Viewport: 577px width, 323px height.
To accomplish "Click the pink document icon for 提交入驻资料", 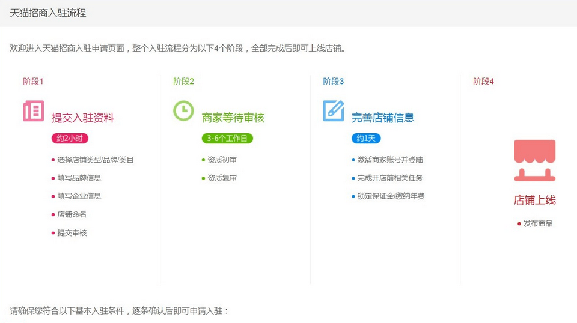I will pyautogui.click(x=34, y=110).
